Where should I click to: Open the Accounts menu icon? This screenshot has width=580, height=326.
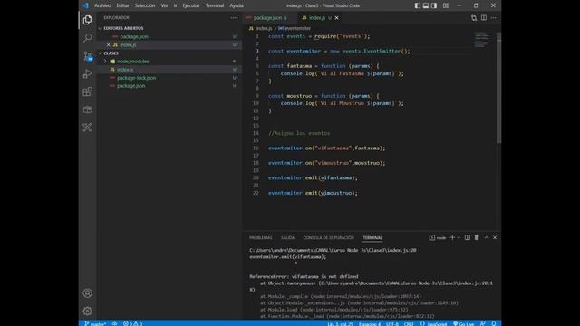pos(87,293)
